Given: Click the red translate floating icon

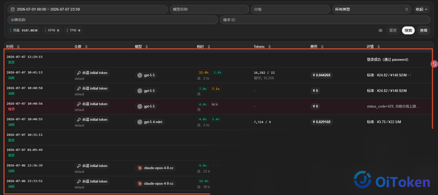Looking at the screenshot, I should tap(434, 64).
